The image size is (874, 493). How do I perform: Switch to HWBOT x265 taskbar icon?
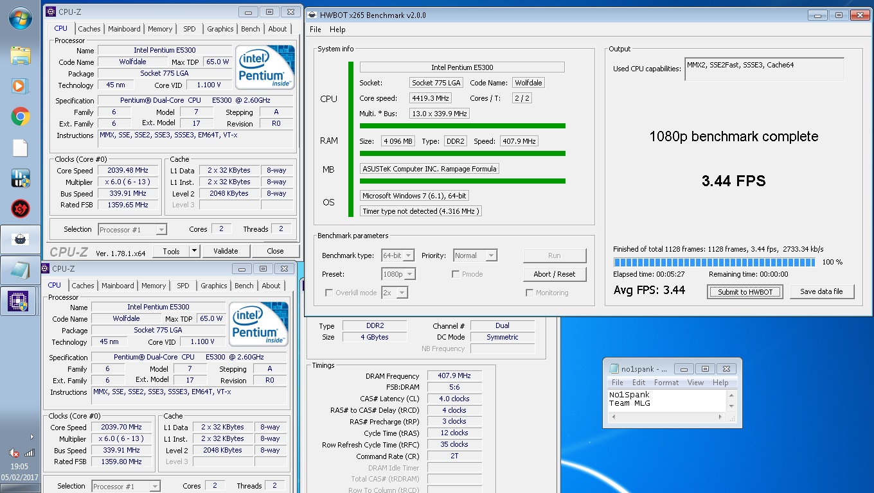(x=21, y=239)
